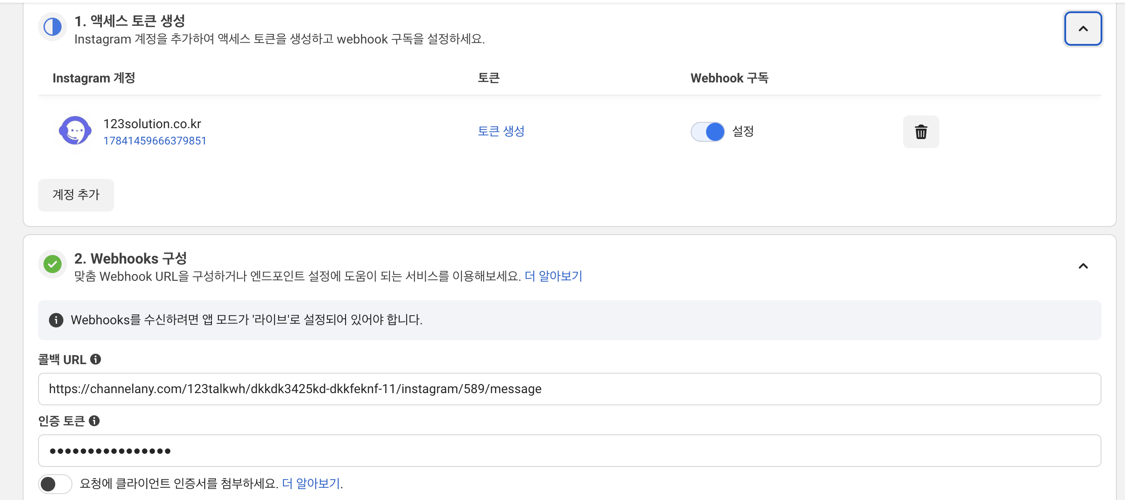Image resolution: width=1125 pixels, height=500 pixels.
Task: Click the green checkmark step 2 icon
Action: 53,264
